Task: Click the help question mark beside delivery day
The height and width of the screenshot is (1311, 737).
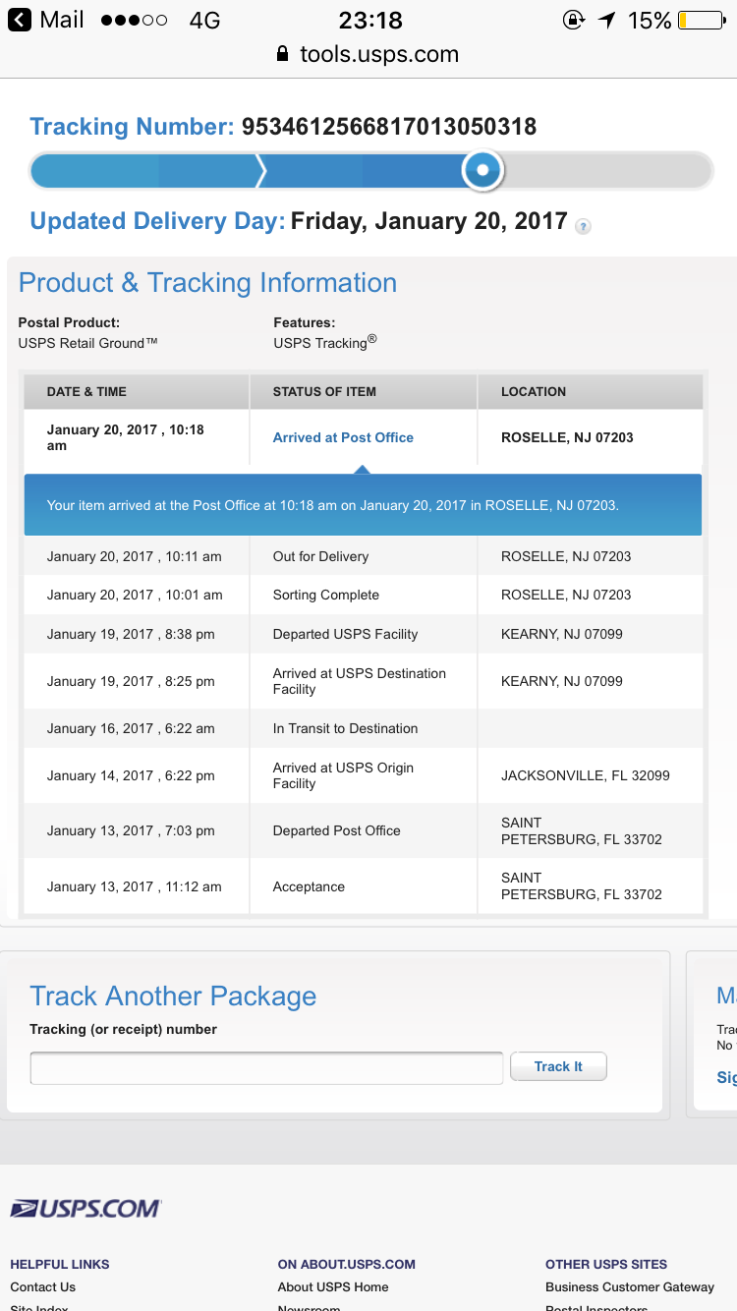Action: click(583, 227)
